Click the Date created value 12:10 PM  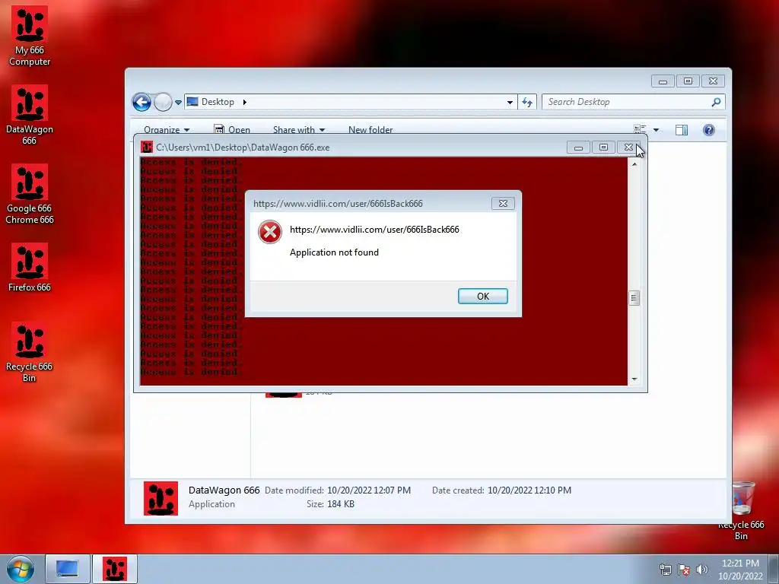coord(529,490)
